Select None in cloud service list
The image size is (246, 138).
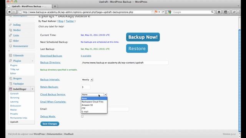click(94, 99)
